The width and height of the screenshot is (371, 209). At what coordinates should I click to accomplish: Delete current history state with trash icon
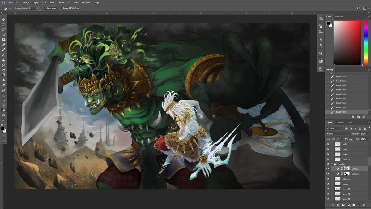[x=364, y=117]
